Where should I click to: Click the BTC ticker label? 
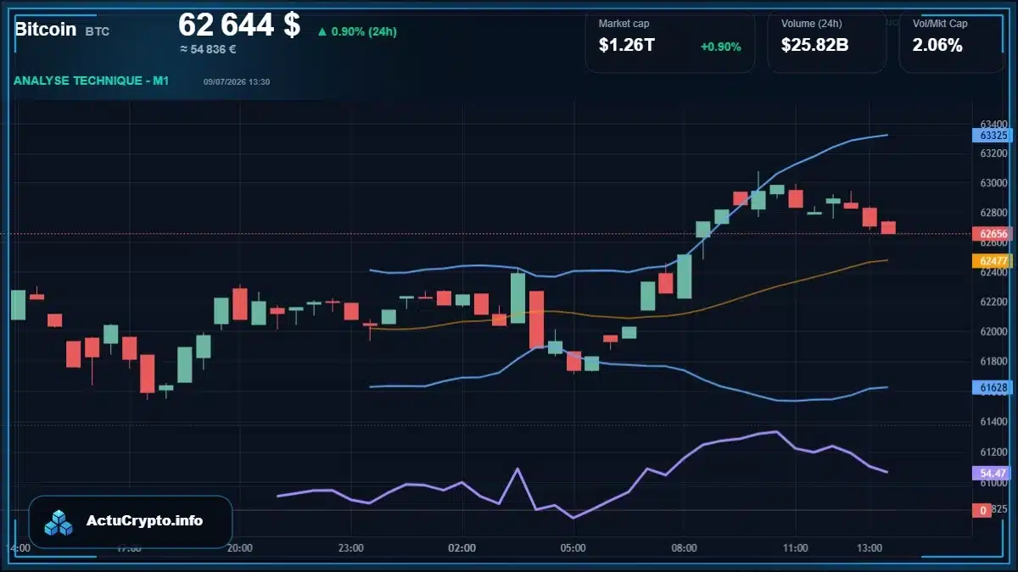coord(98,31)
